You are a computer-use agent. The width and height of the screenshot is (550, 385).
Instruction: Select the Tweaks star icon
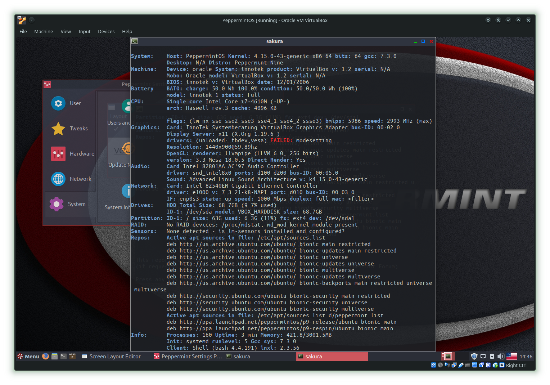[x=58, y=129]
